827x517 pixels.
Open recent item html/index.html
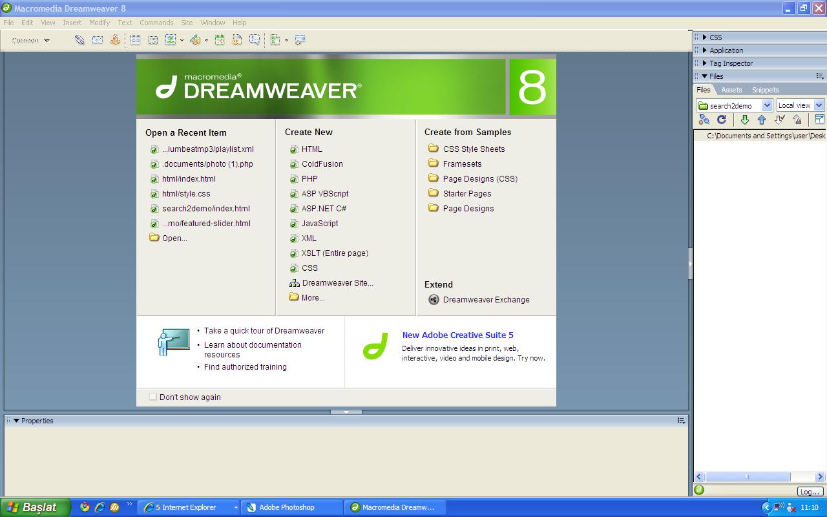click(189, 179)
